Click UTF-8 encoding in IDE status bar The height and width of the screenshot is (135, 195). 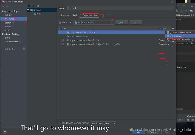[180, 120]
